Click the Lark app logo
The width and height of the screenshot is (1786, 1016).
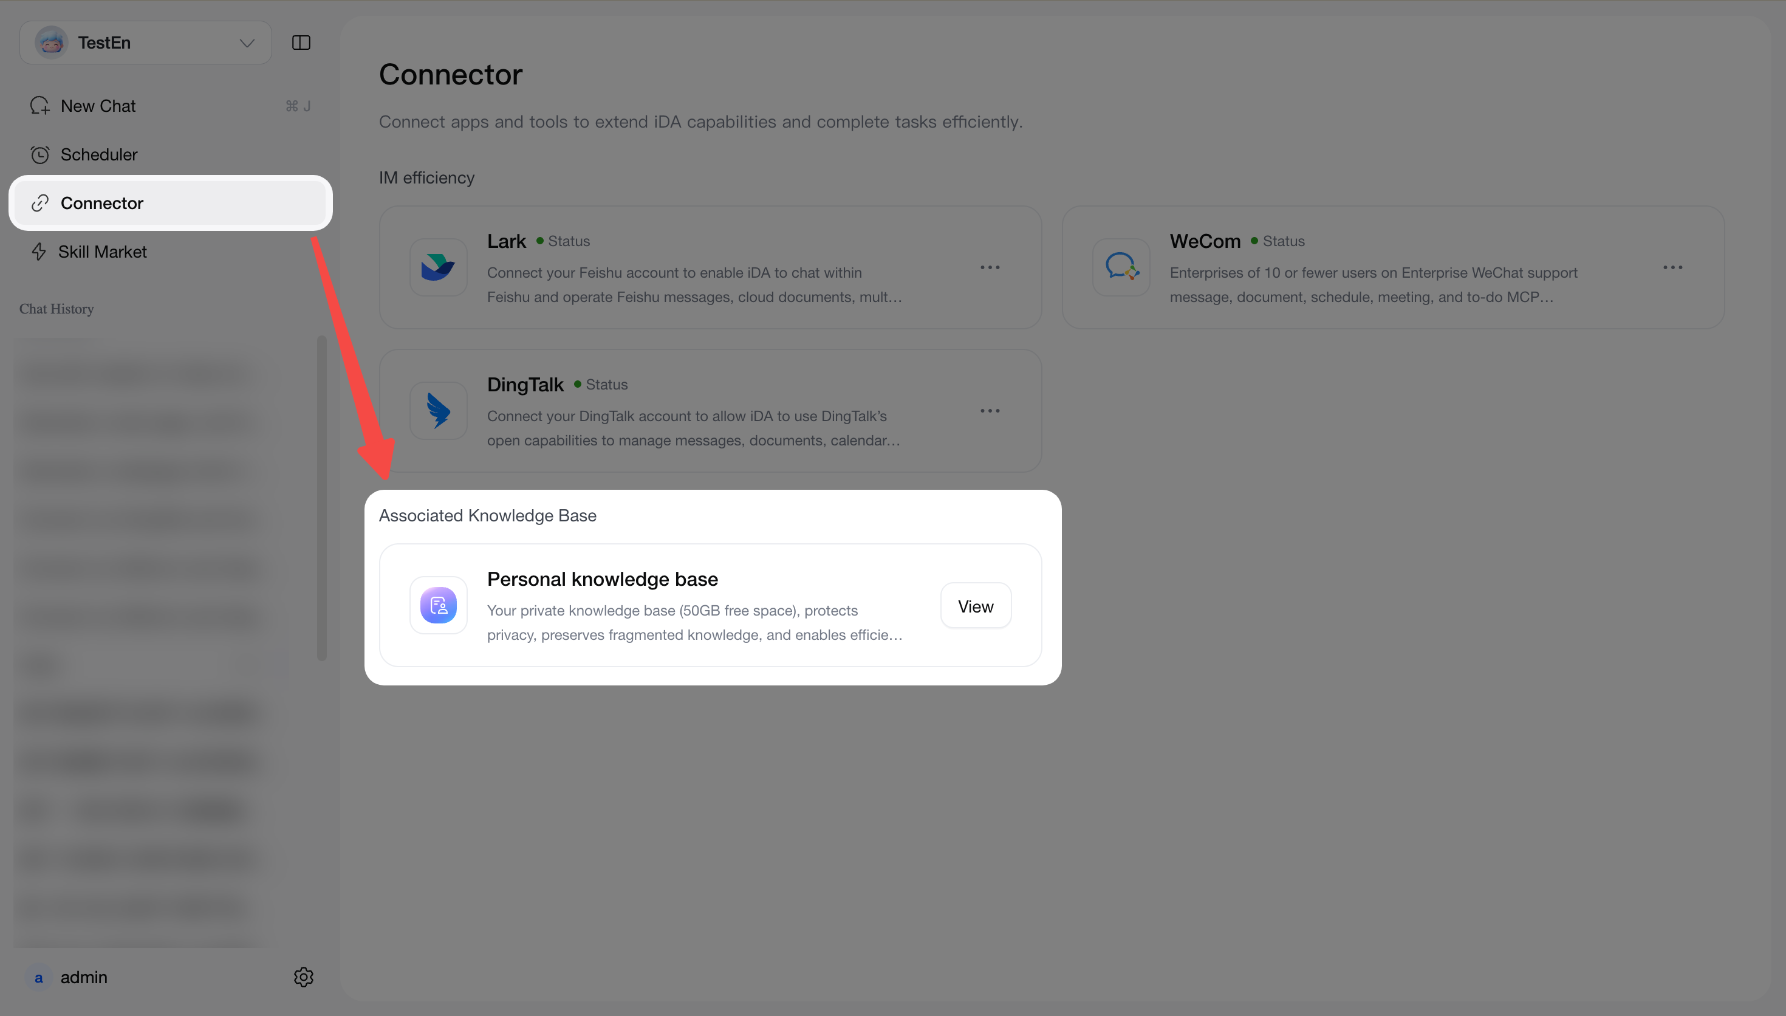438,267
